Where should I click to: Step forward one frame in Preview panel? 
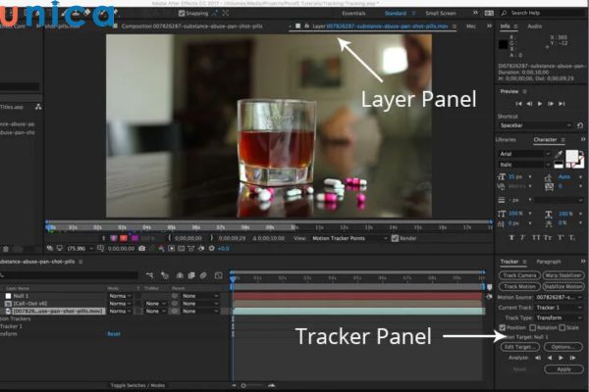[551, 104]
